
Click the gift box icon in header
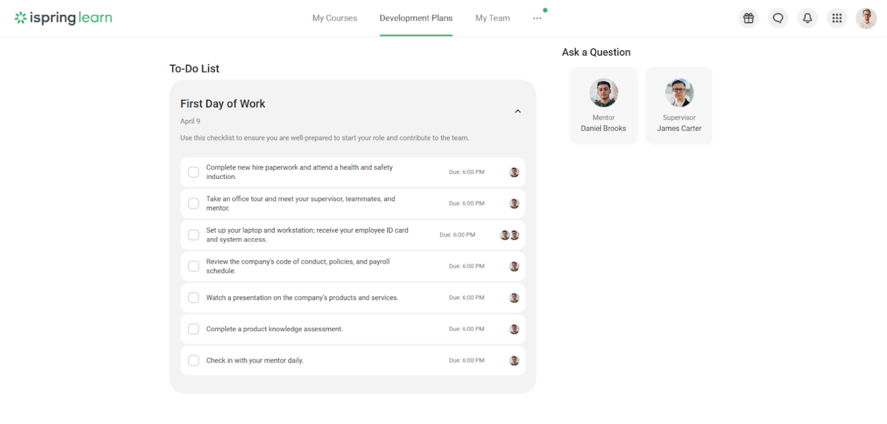[x=748, y=18]
